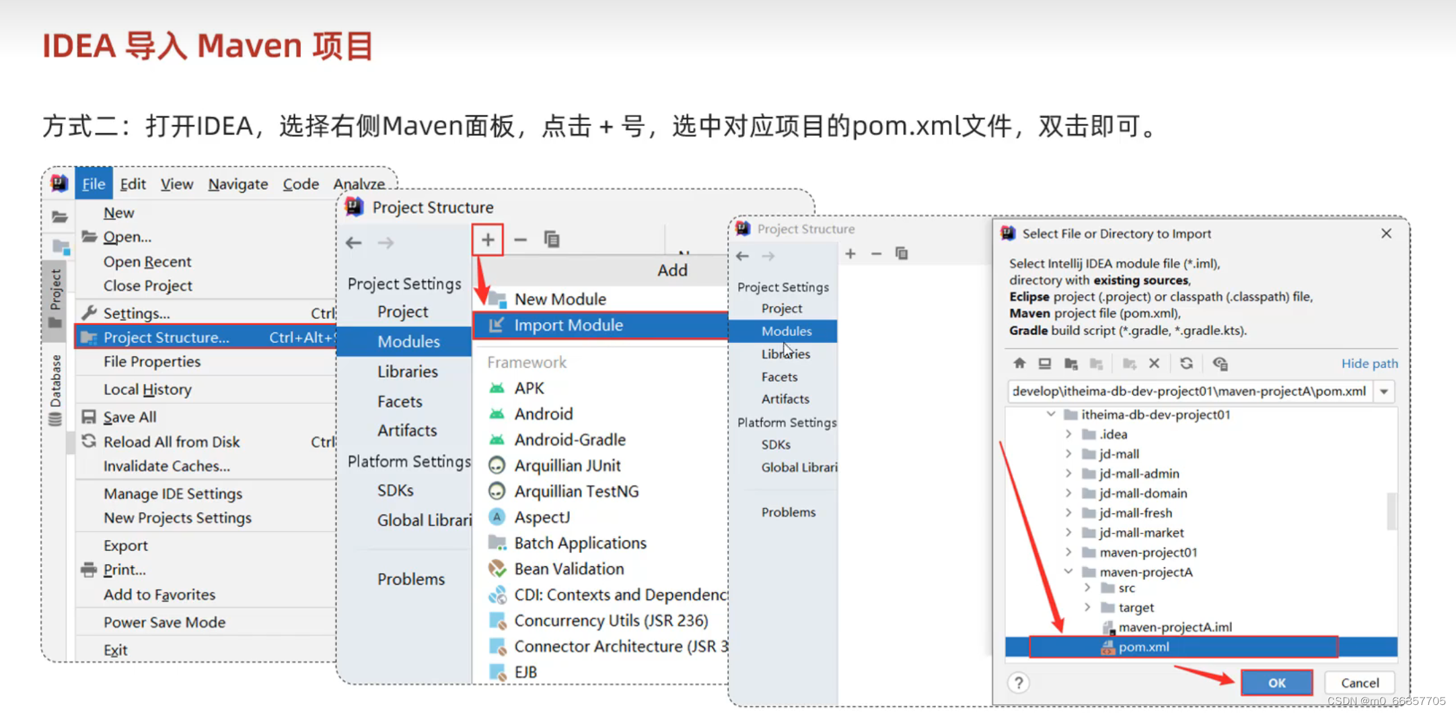Click the OK button to confirm import
Screen dimensions: 1456x713
pyautogui.click(x=1276, y=682)
